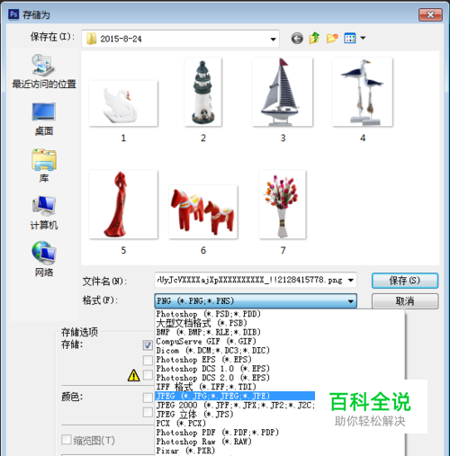Close the 存储为 dialog
The height and width of the screenshot is (456, 450).
tap(430, 14)
